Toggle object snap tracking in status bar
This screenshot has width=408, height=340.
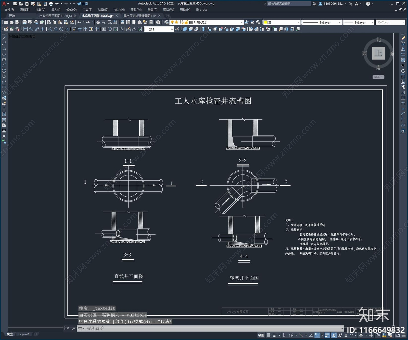pos(311,335)
